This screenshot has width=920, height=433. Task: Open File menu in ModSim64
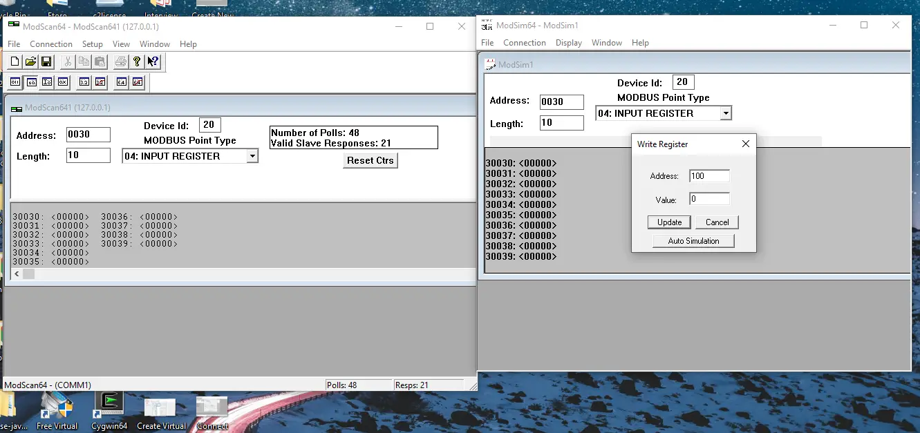pyautogui.click(x=487, y=43)
